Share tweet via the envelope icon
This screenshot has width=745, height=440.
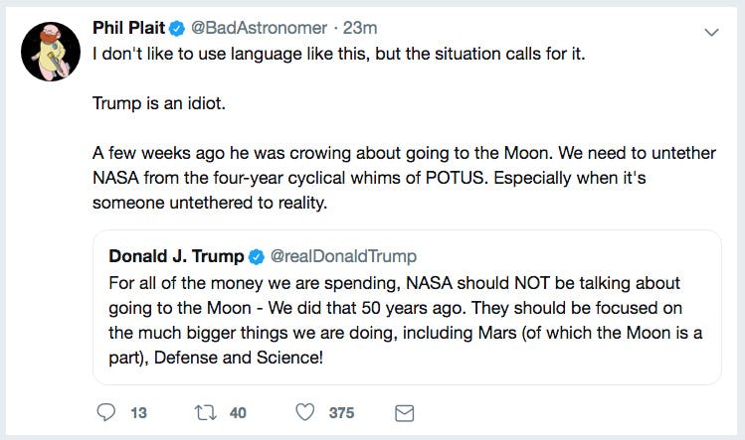tap(405, 412)
